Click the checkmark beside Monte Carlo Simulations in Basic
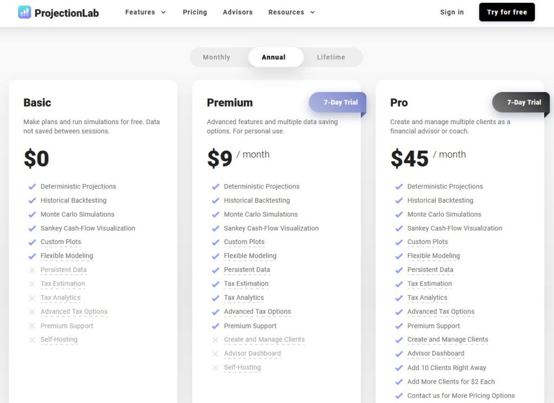This screenshot has width=554, height=403. tap(32, 214)
